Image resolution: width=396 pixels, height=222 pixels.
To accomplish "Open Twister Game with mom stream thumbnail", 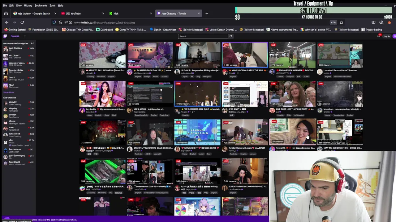I will click(245, 132).
